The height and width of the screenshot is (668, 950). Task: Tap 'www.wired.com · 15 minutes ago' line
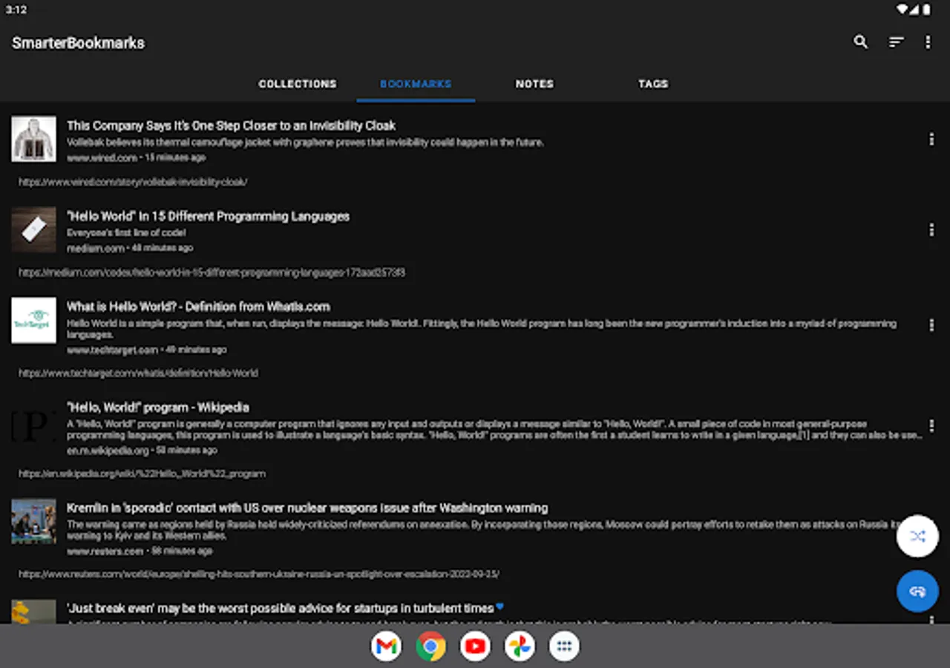coord(137,157)
